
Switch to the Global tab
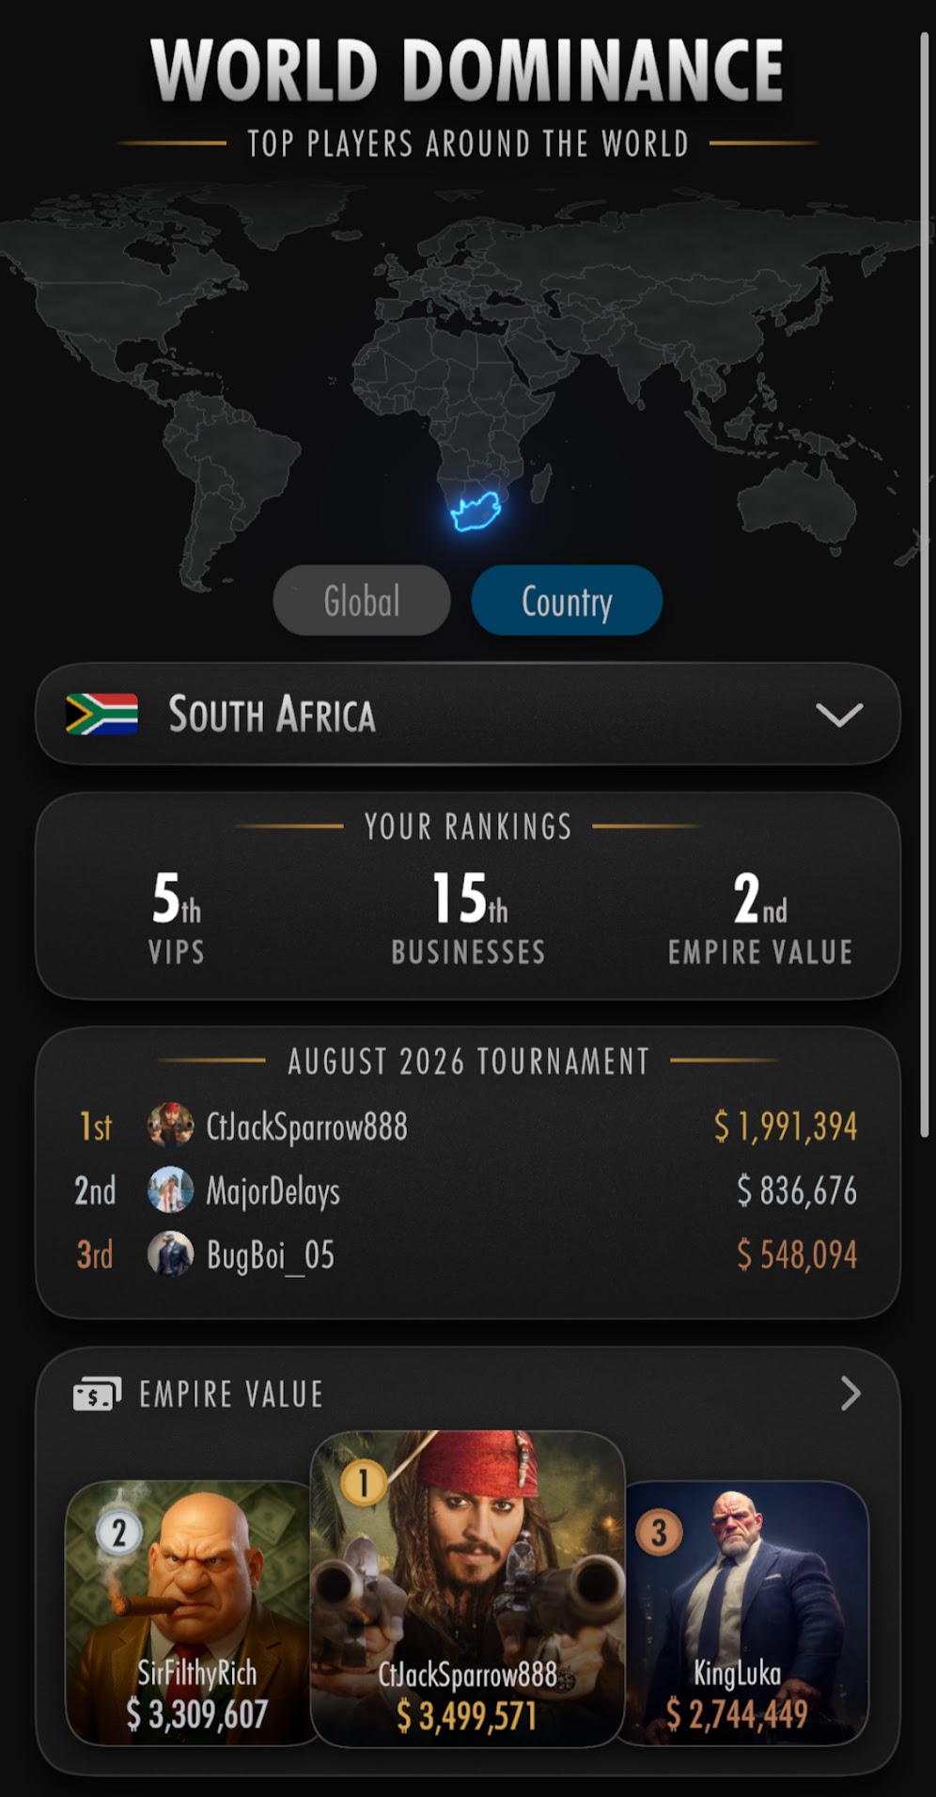coord(362,600)
